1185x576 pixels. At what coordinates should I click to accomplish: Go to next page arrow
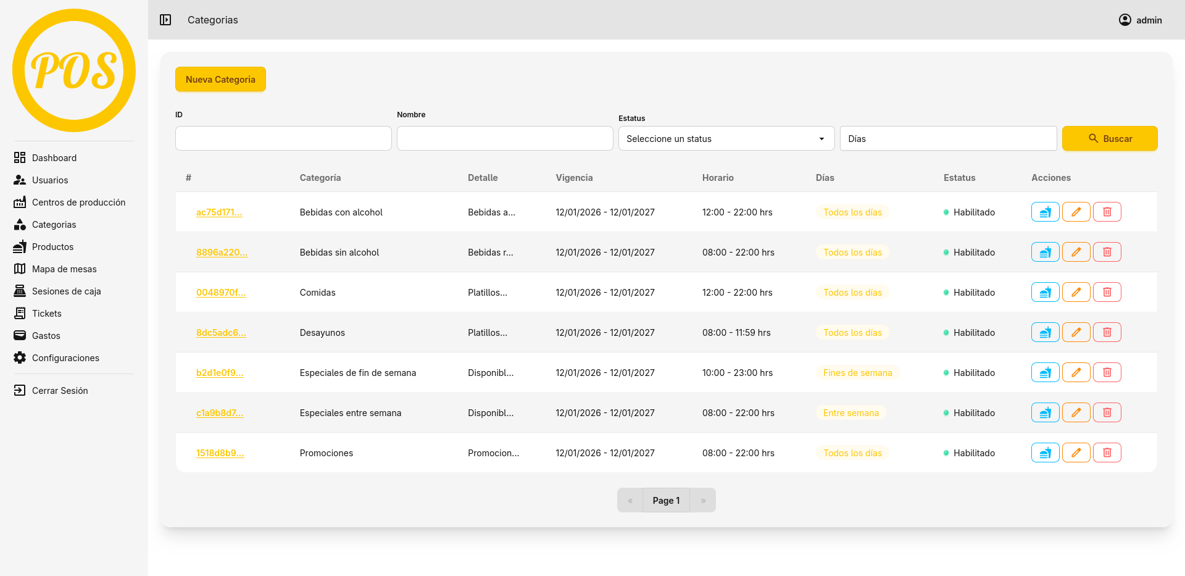703,500
